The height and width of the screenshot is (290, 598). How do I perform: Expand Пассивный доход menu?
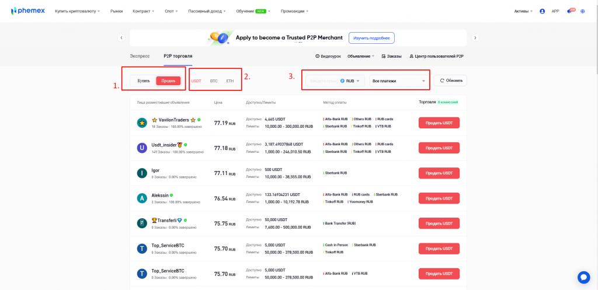207,12
